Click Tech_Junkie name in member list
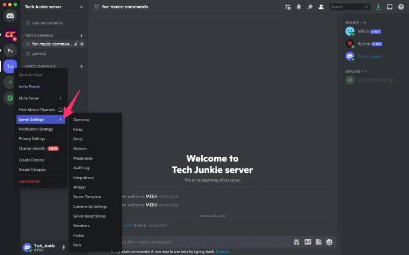This screenshot has width=409, height=255. [x=369, y=56]
